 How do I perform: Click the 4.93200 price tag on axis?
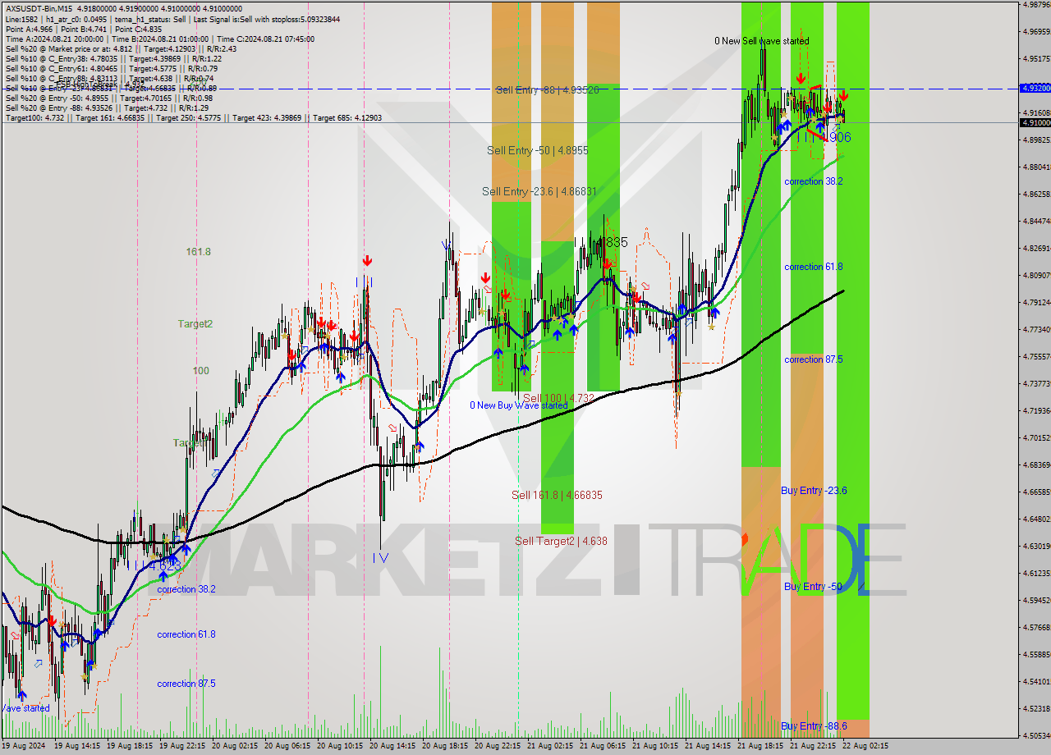(1035, 87)
